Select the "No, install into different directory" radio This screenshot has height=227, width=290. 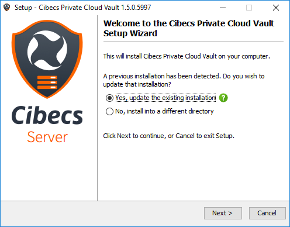[x=109, y=112]
